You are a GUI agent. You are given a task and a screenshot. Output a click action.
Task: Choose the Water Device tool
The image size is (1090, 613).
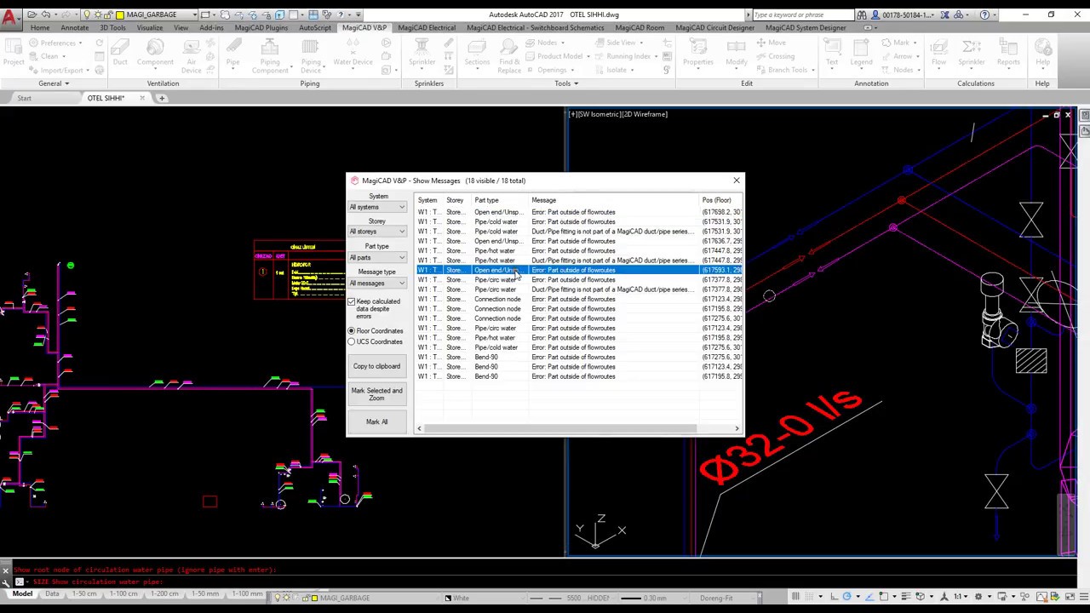point(353,54)
